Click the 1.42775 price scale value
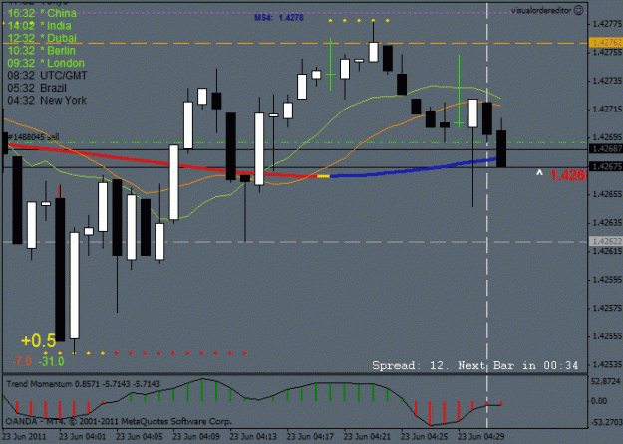This screenshot has height=444, width=623. coord(605,24)
